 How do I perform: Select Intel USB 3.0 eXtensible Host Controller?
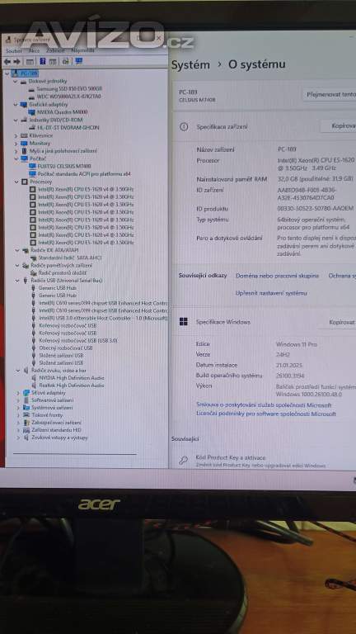coord(103,318)
